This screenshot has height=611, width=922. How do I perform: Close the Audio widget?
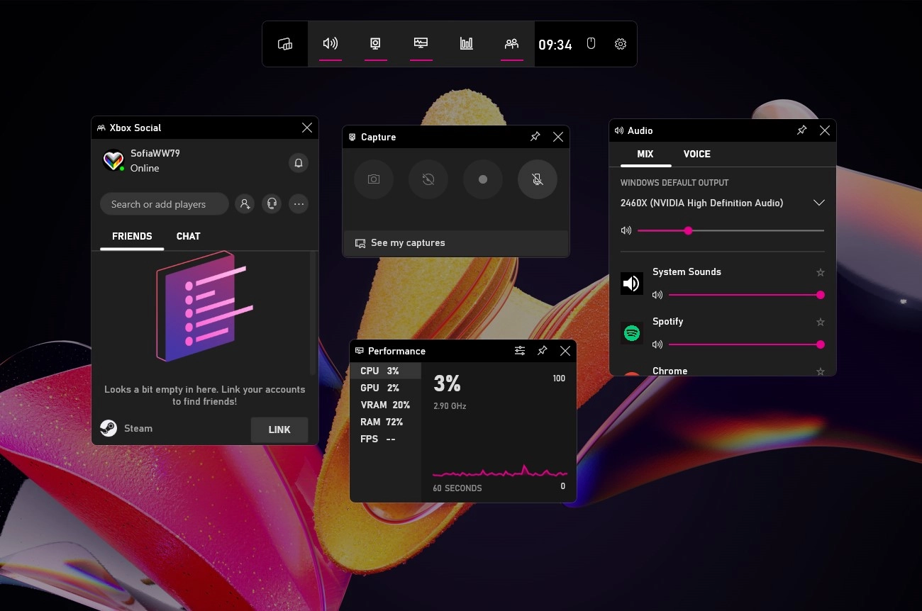click(x=825, y=130)
